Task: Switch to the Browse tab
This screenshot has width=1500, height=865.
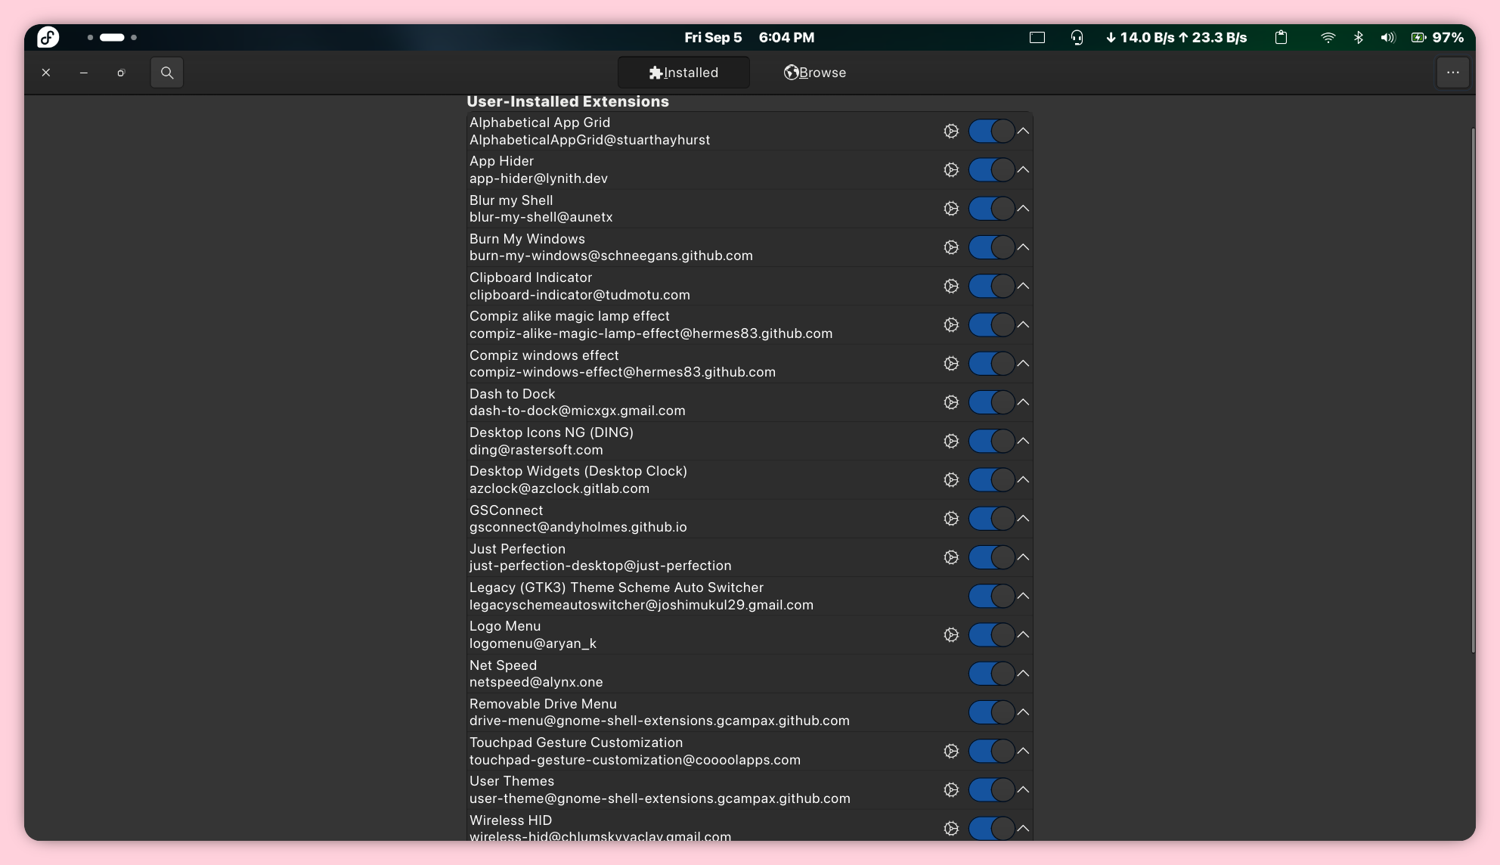Action: click(815, 73)
